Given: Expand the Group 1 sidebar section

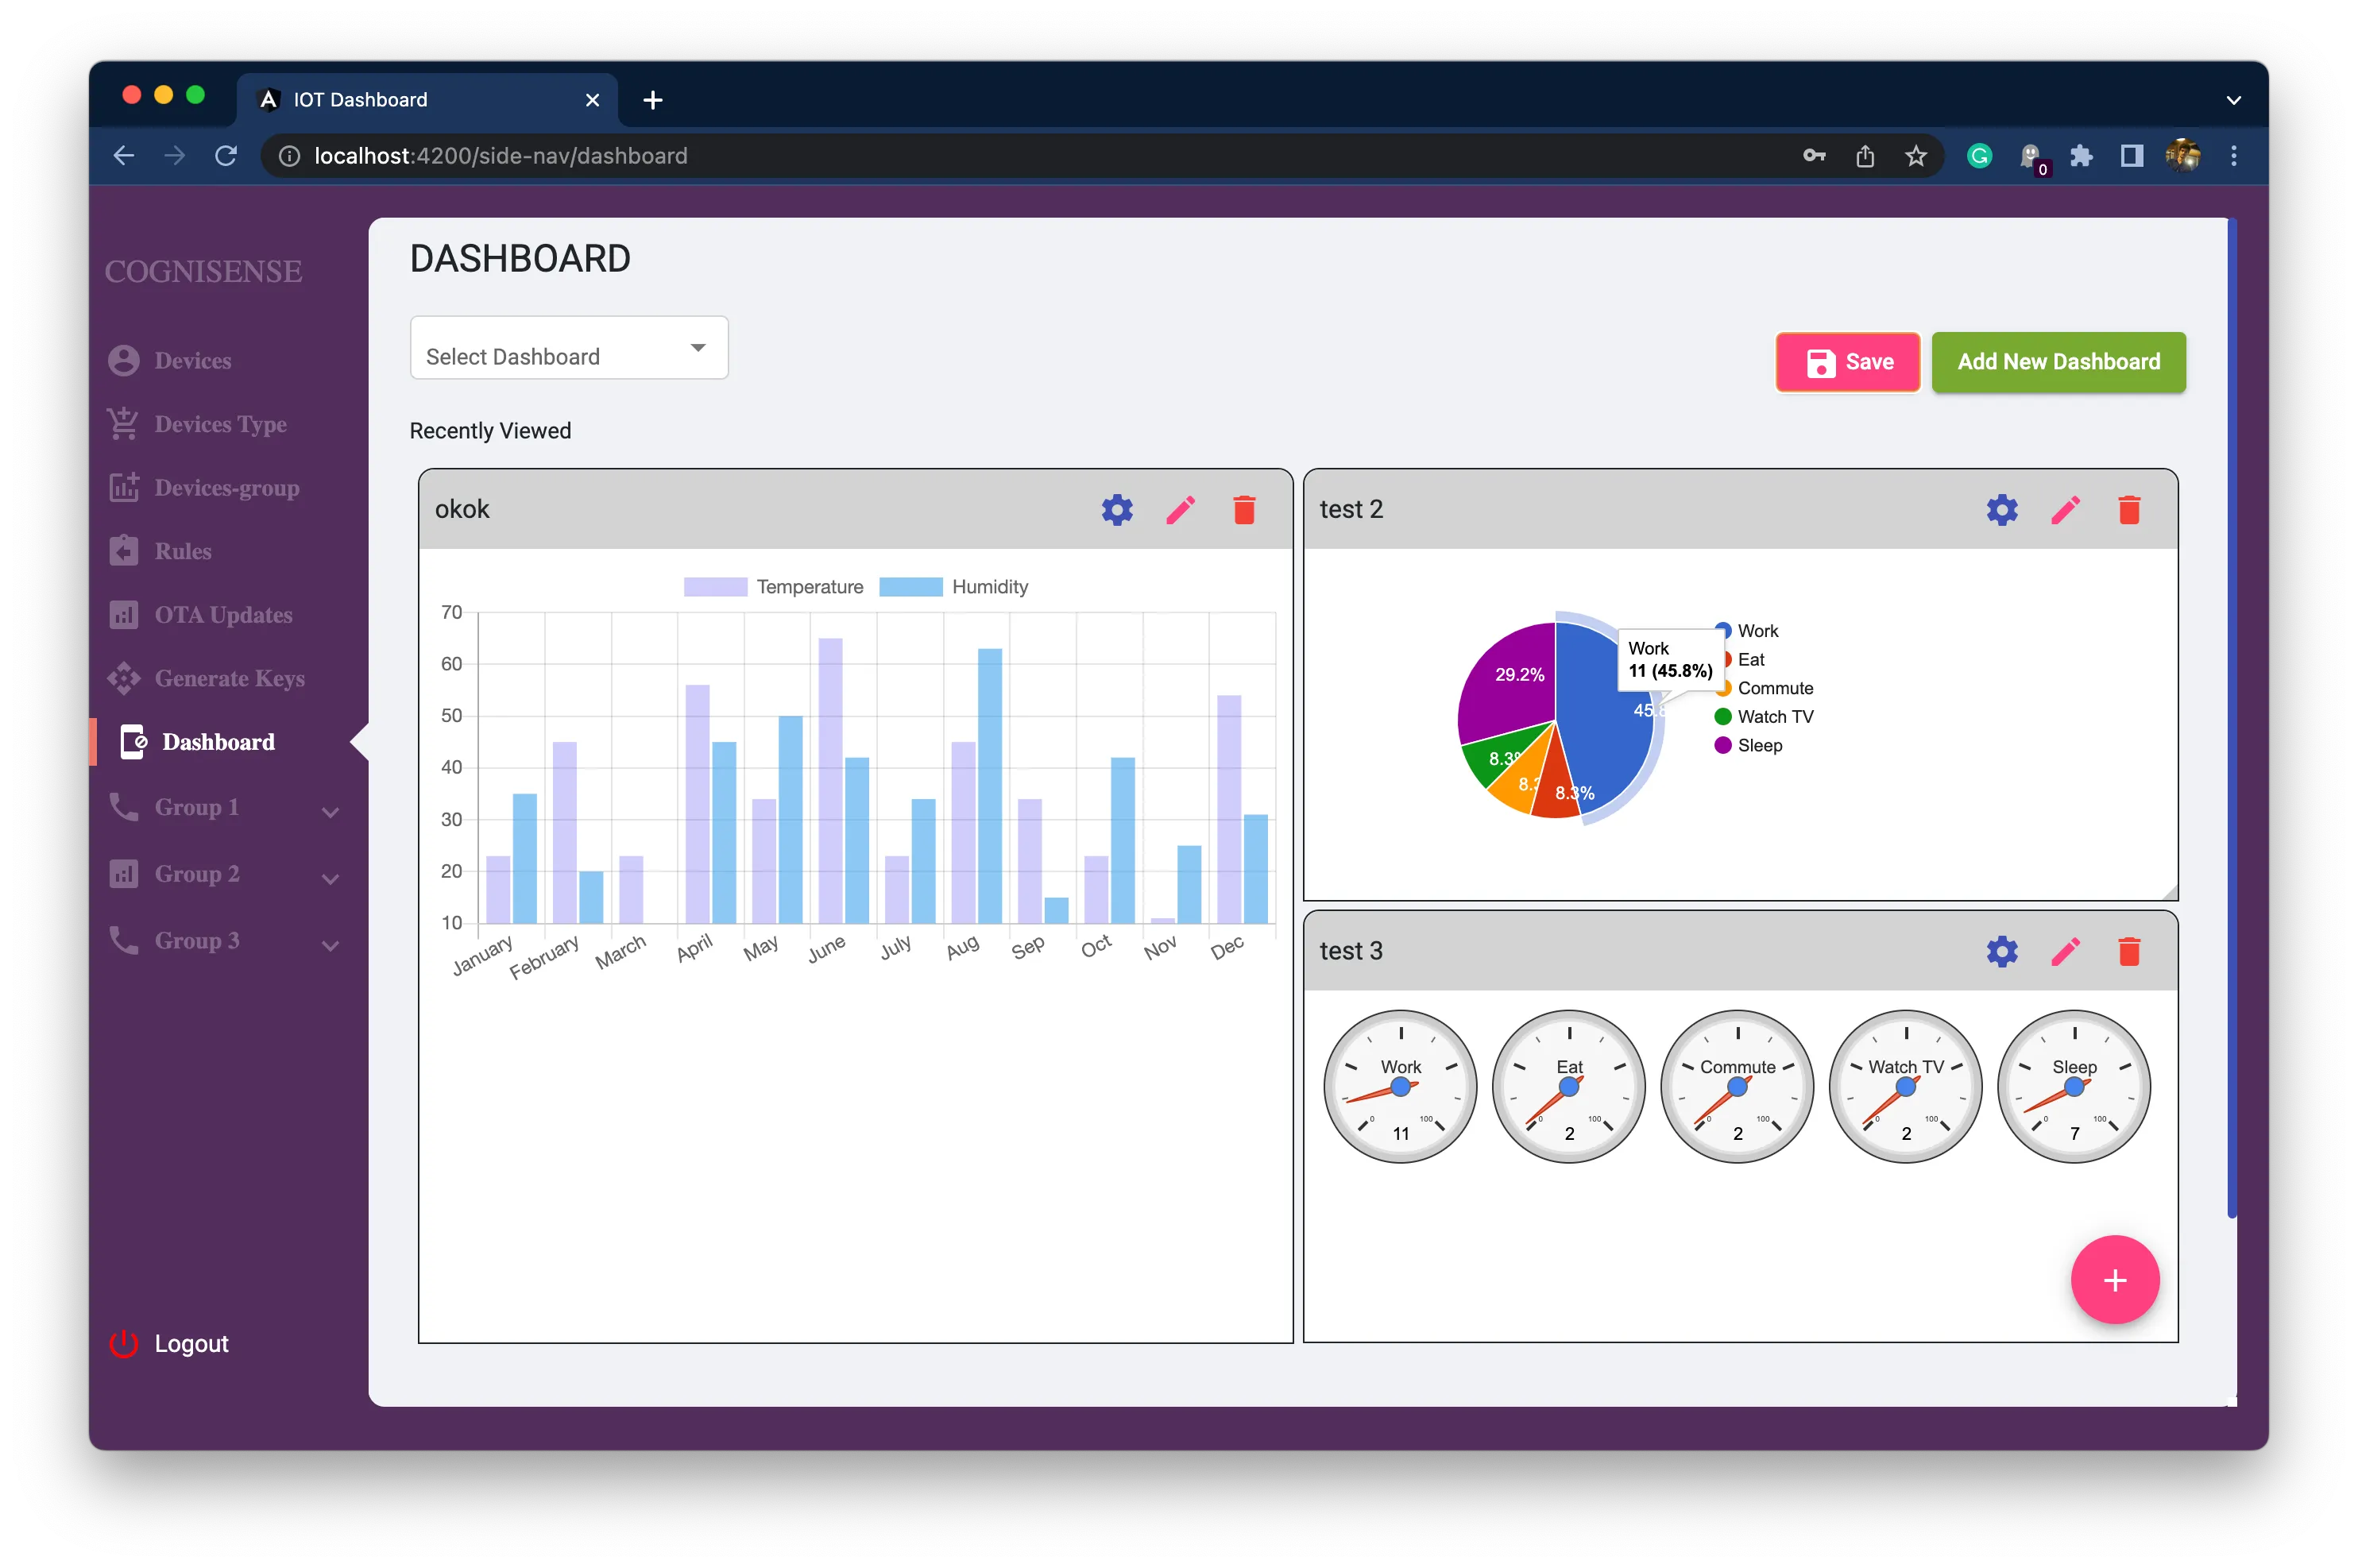Looking at the screenshot, I should pos(224,808).
